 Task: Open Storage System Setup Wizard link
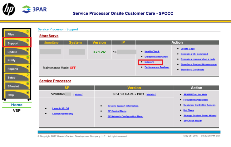pyautogui.click(x=200, y=116)
